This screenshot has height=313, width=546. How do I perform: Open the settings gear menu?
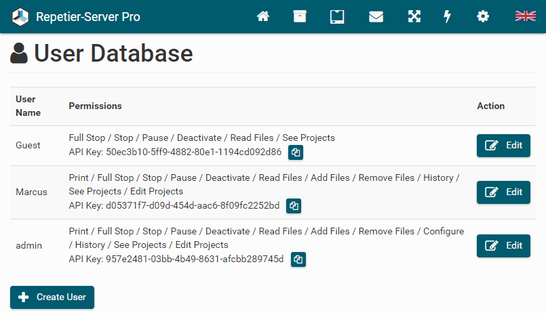[x=482, y=16]
